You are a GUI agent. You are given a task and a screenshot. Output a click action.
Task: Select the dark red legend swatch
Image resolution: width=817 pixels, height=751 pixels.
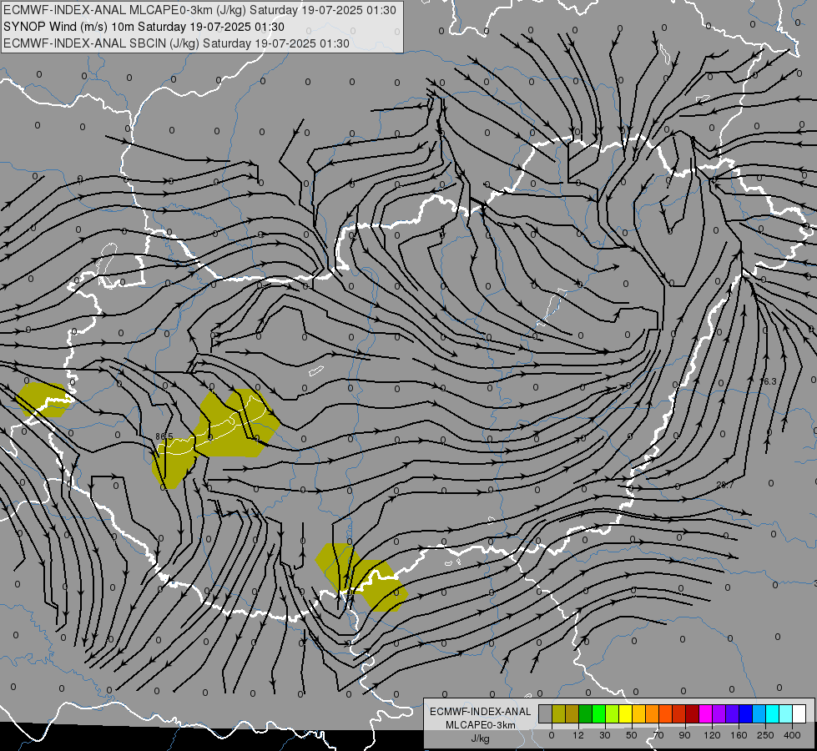pyautogui.click(x=693, y=714)
